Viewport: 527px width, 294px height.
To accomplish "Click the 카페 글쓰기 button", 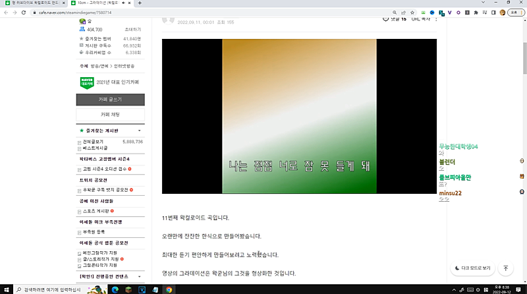I will [110, 100].
